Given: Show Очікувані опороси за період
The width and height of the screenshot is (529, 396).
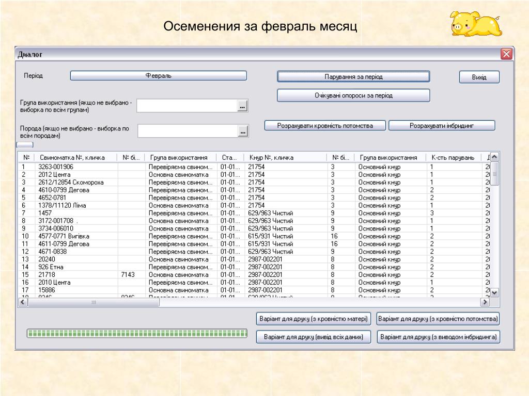Looking at the screenshot, I should [353, 95].
